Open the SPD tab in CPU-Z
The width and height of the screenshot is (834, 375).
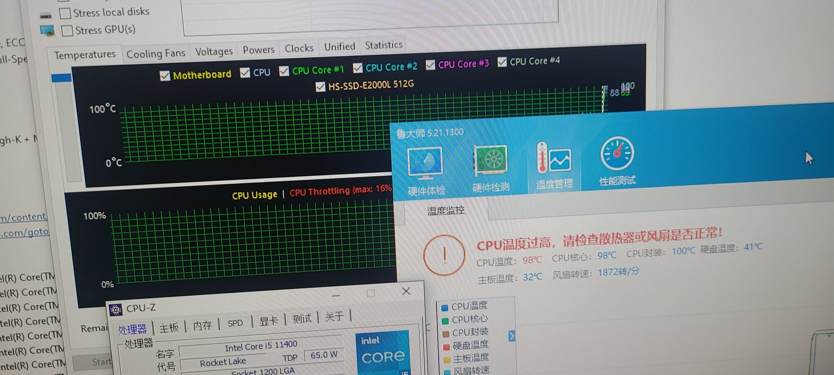tap(235, 323)
